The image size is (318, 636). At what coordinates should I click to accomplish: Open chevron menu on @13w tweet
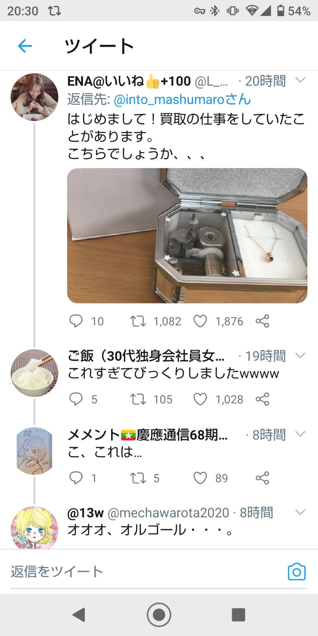tap(300, 512)
